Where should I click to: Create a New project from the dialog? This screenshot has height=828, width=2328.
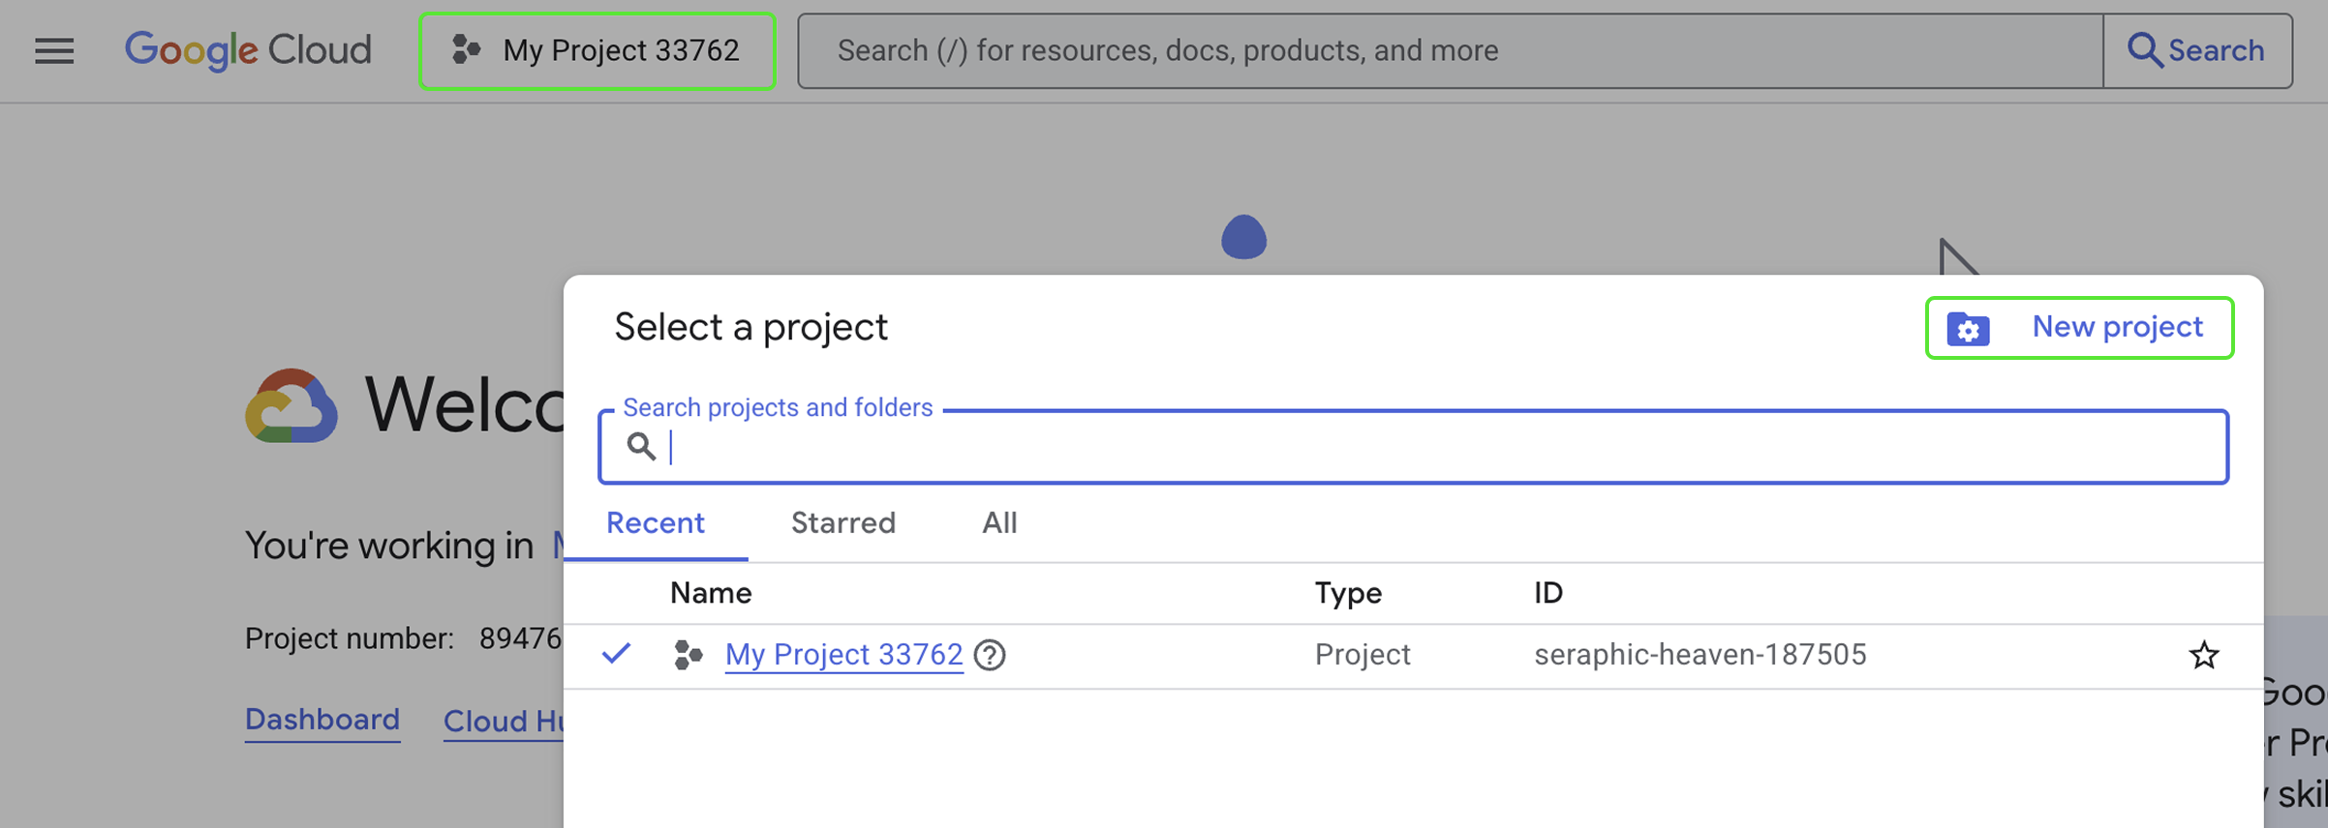2079,328
